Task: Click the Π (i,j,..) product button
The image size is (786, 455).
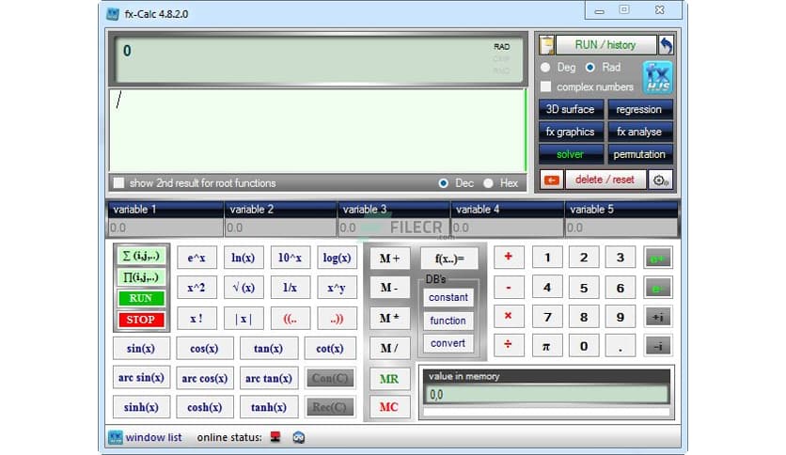Action: point(141,277)
